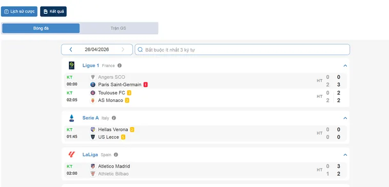Open the Serie A info icon
The width and height of the screenshot is (389, 187).
[114, 118]
